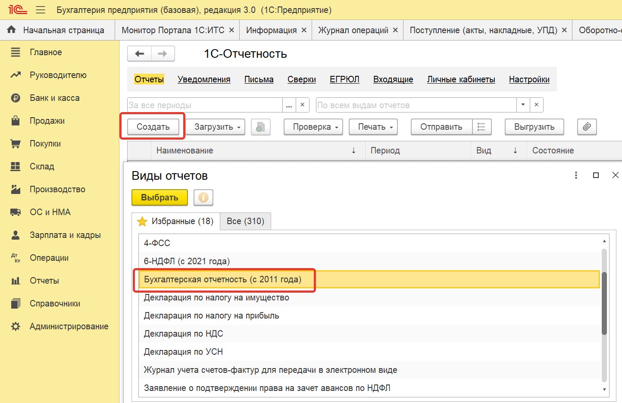Click the За все периоды input field
Viewport: 622px width, 403px height.
point(205,105)
